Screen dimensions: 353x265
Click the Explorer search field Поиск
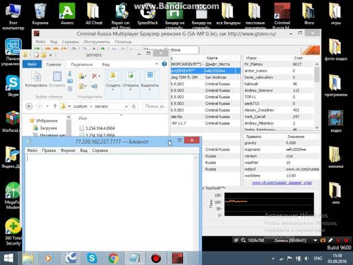tap(156, 106)
